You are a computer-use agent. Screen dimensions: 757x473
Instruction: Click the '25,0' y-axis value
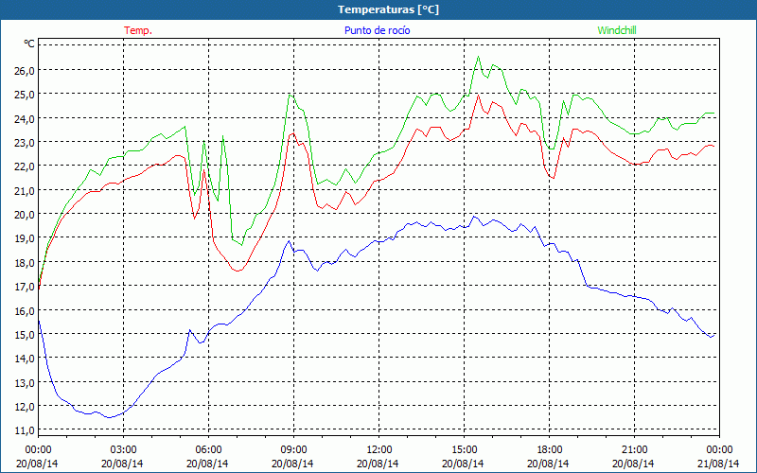pyautogui.click(x=25, y=95)
